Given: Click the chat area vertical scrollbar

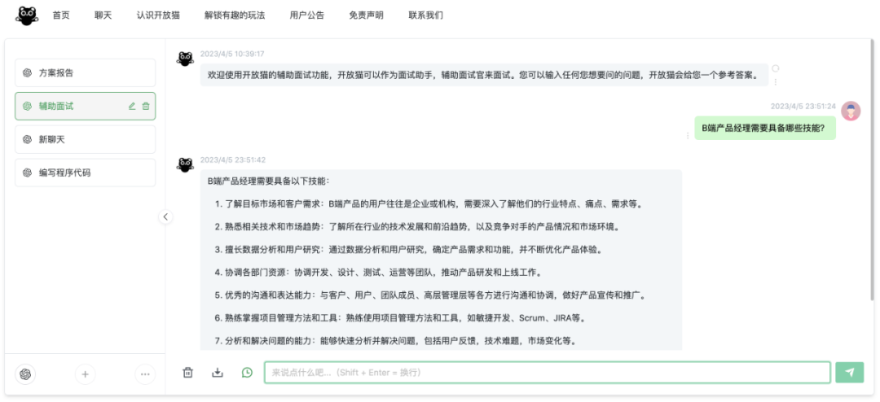Looking at the screenshot, I should point(873,171).
